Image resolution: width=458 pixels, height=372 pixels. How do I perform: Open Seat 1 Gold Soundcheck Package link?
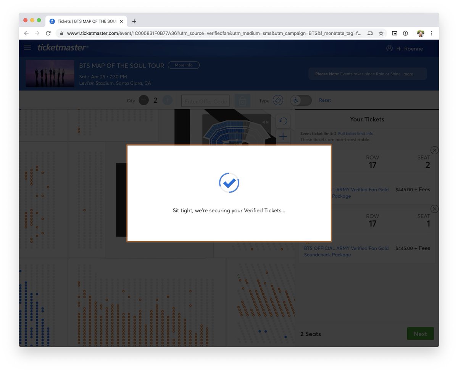pyautogui.click(x=346, y=251)
